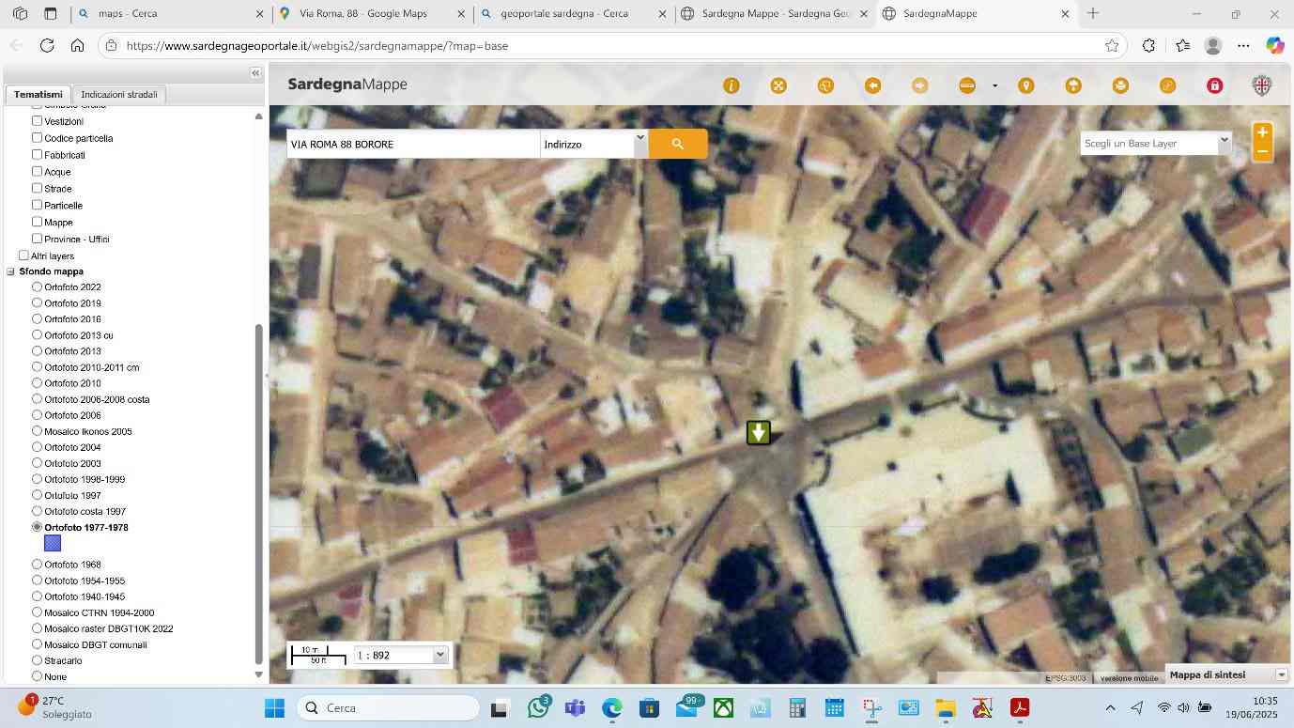Switch to the Indicazioni stradali tab
The image size is (1294, 728).
(x=119, y=94)
